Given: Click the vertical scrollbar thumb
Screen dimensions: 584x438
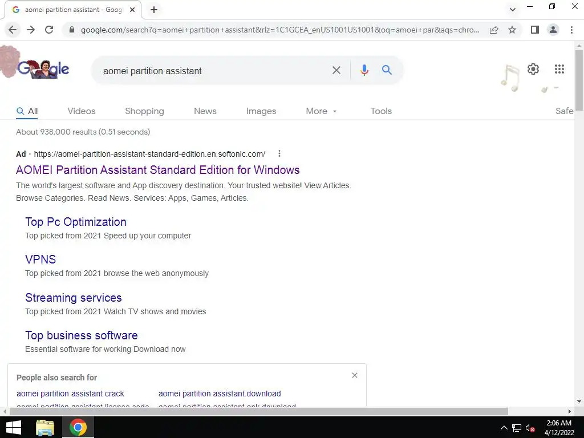Looking at the screenshot, I should (x=579, y=80).
